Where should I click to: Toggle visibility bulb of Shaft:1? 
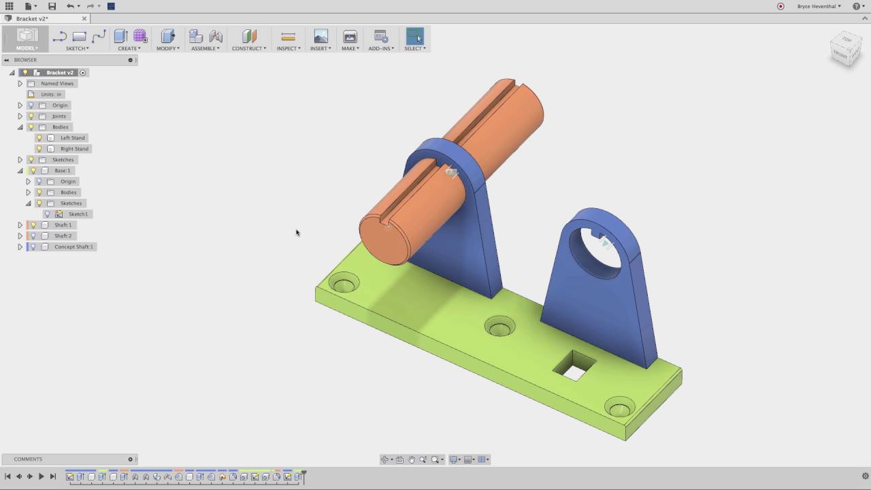[33, 225]
